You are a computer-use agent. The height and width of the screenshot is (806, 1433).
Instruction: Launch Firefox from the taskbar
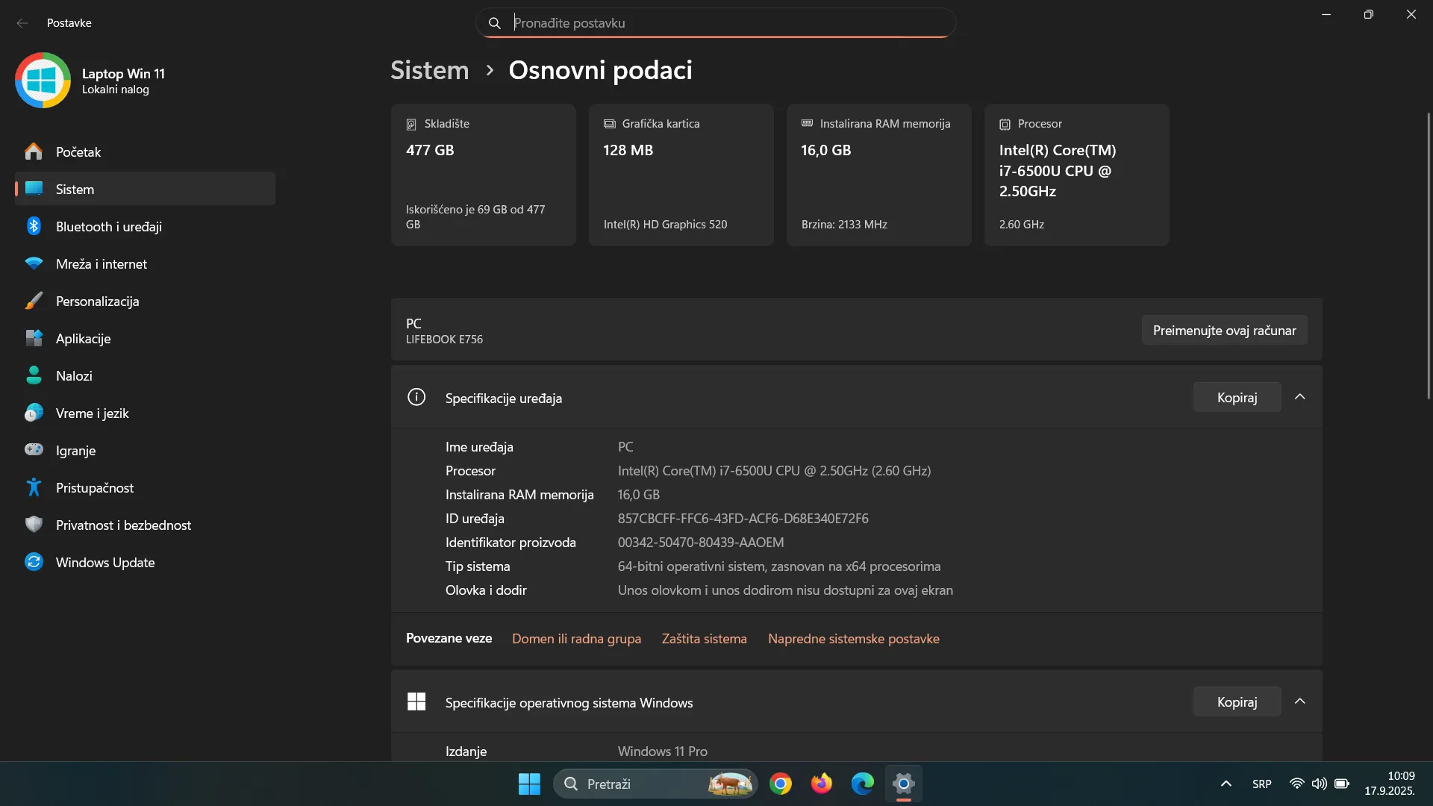[822, 784]
